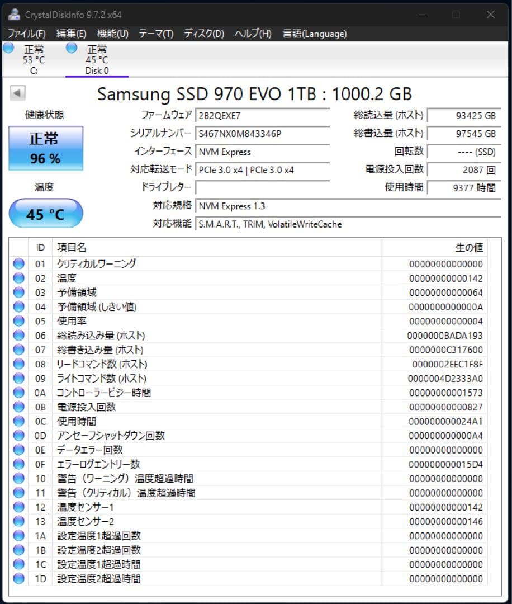Open the テーマ(T) menu
This screenshot has width=512, height=604.
(154, 34)
